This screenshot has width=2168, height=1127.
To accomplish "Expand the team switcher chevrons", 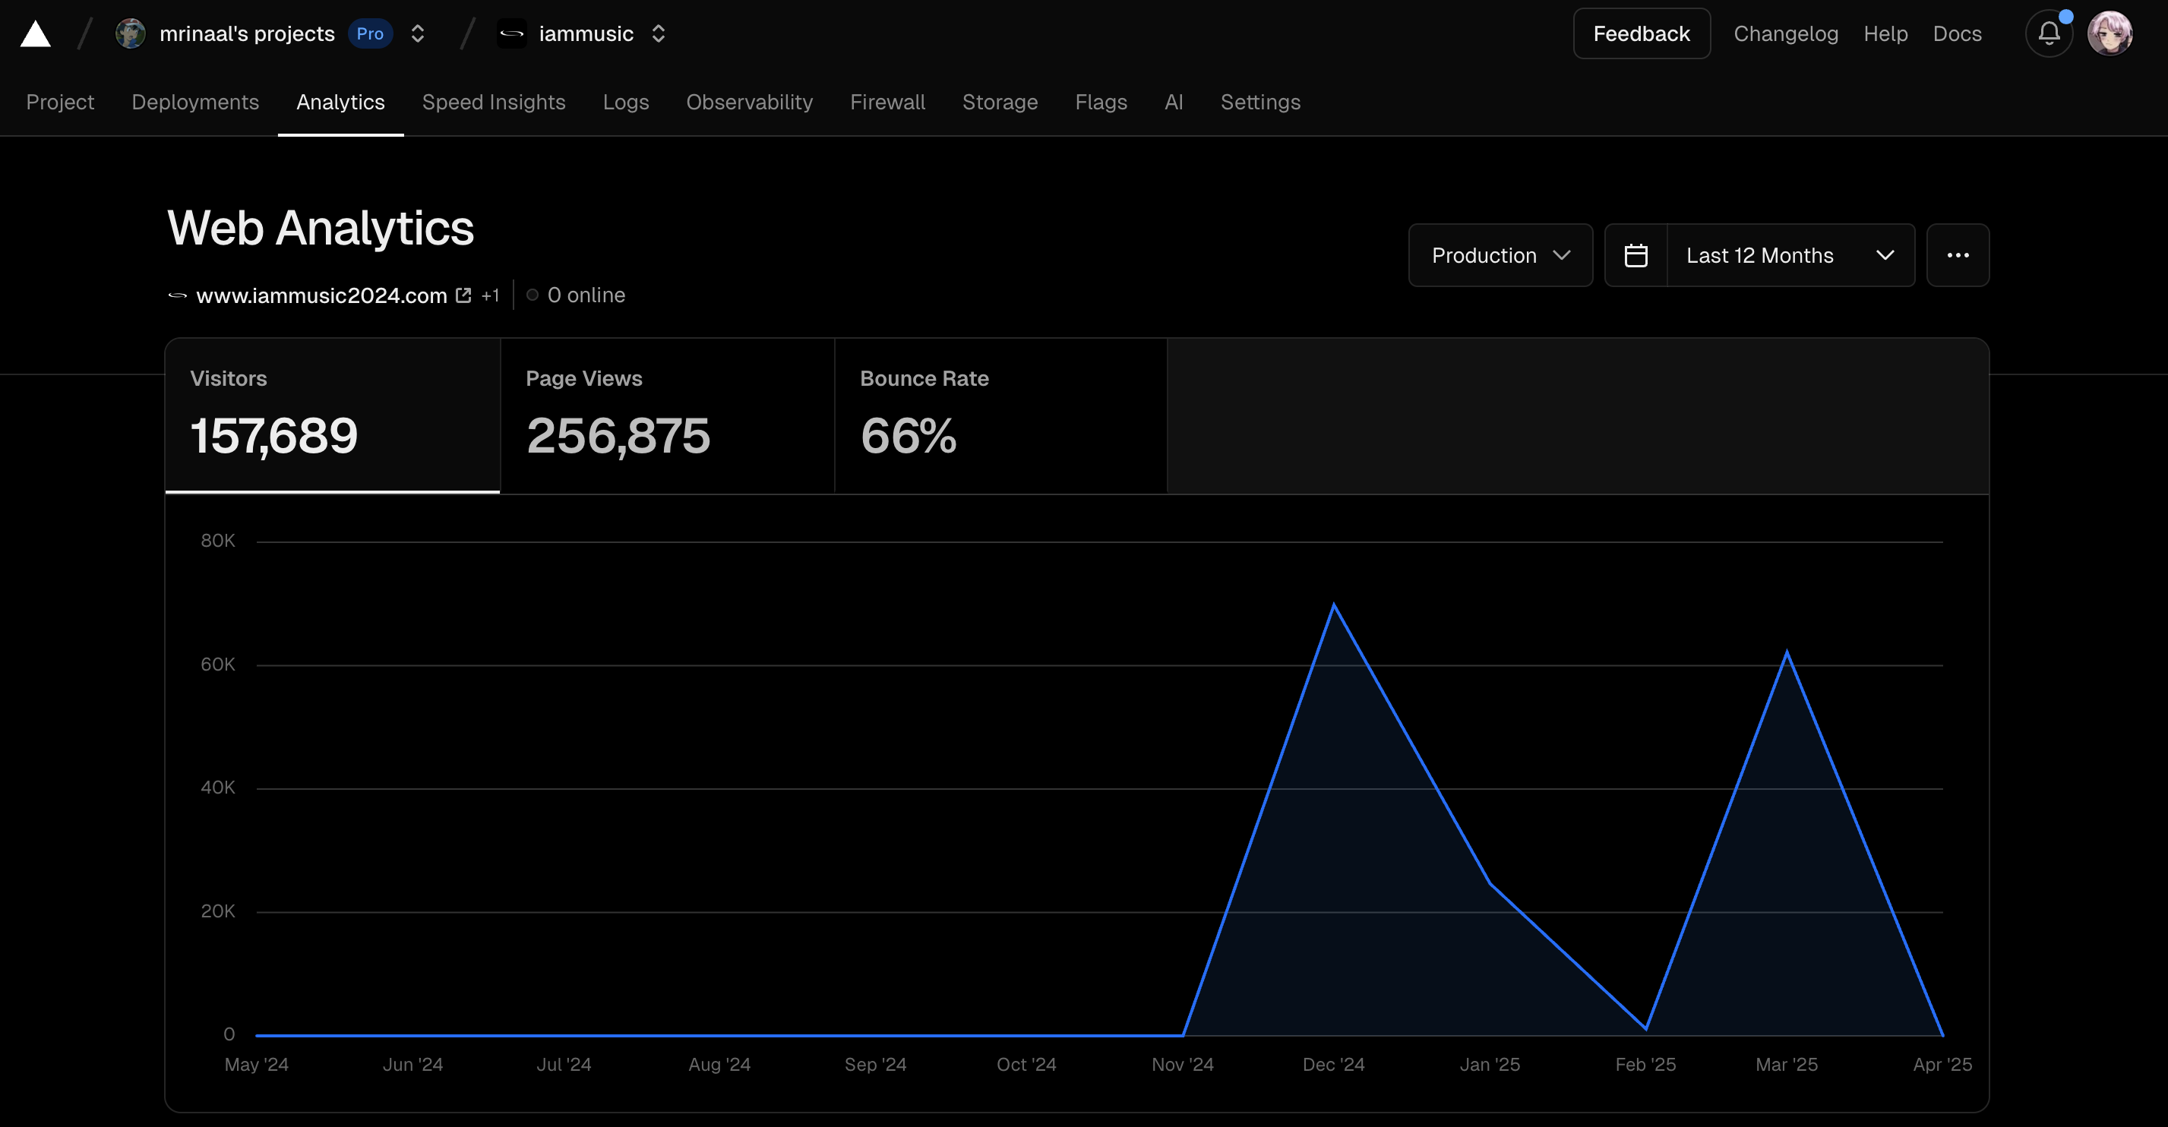I will (418, 33).
